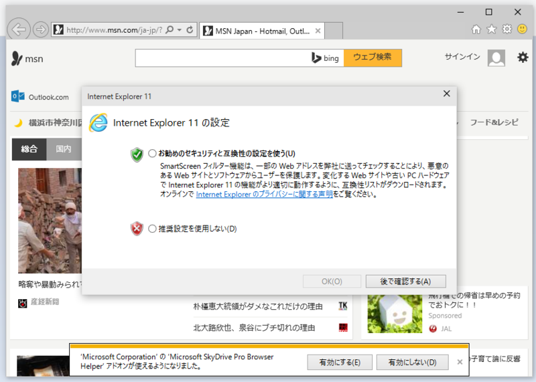Dismiss the add-on notification bar
This screenshot has width=536, height=382.
pos(460,362)
